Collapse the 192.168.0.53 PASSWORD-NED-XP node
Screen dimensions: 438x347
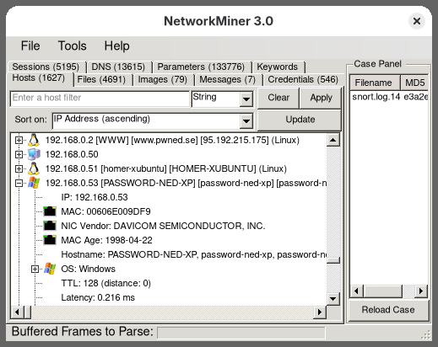coord(19,183)
